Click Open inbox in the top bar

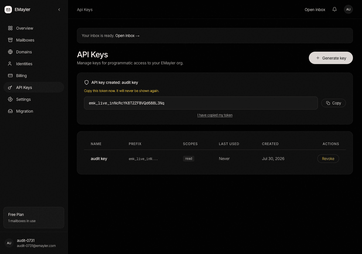coord(315,10)
